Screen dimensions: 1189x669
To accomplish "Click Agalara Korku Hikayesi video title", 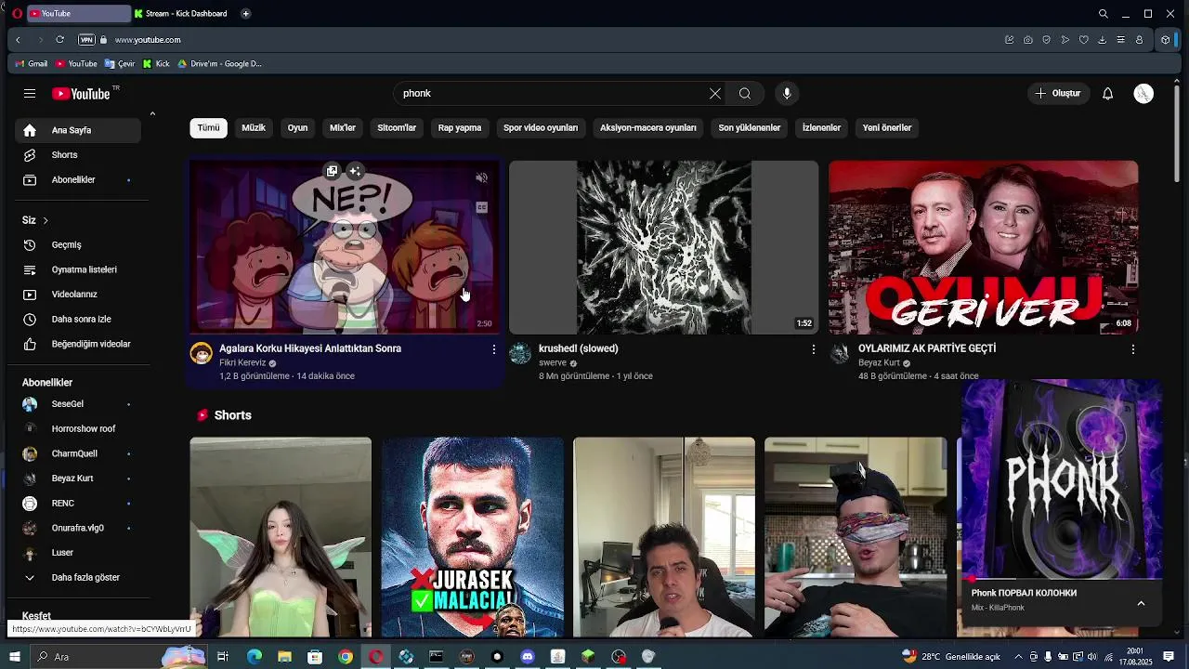I will [310, 348].
